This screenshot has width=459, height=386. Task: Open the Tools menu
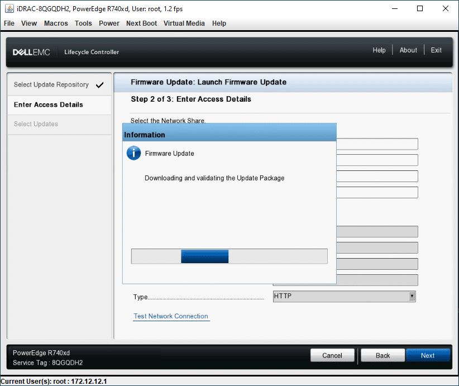pos(83,23)
